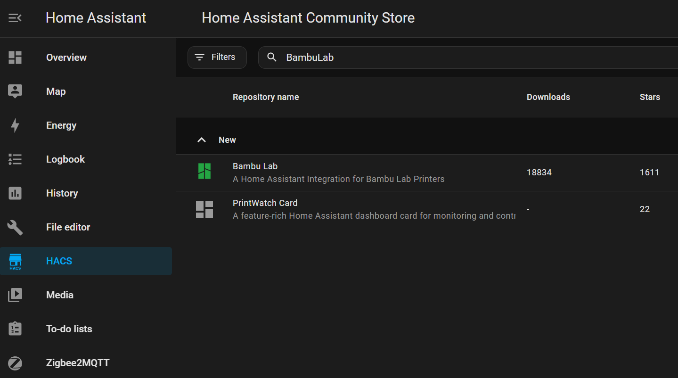Click the Energy lightning bolt icon
Screen dimensions: 678x378
(x=15, y=125)
